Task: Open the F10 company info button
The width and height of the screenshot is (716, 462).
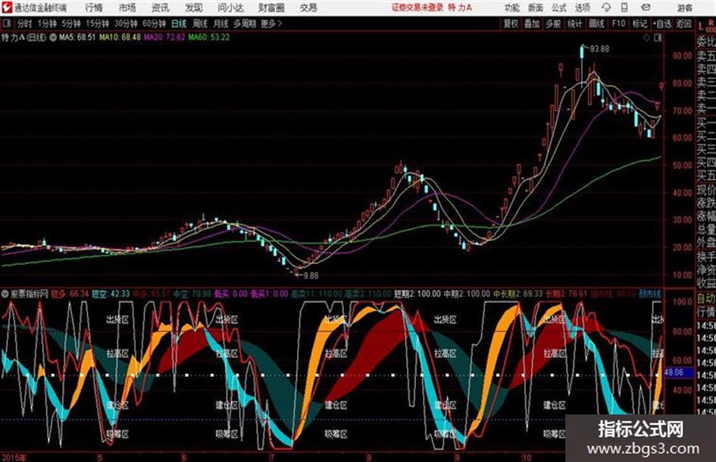Action: (x=618, y=24)
